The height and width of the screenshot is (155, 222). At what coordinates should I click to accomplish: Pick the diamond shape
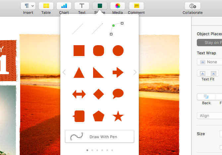[98, 94]
